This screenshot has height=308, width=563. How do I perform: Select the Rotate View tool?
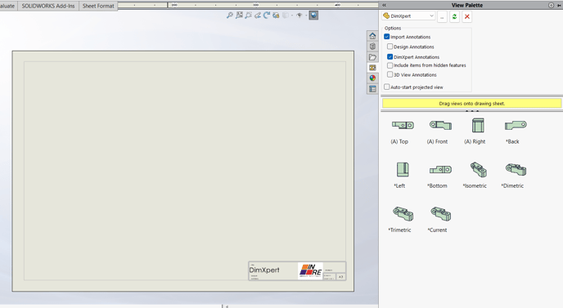pos(267,16)
